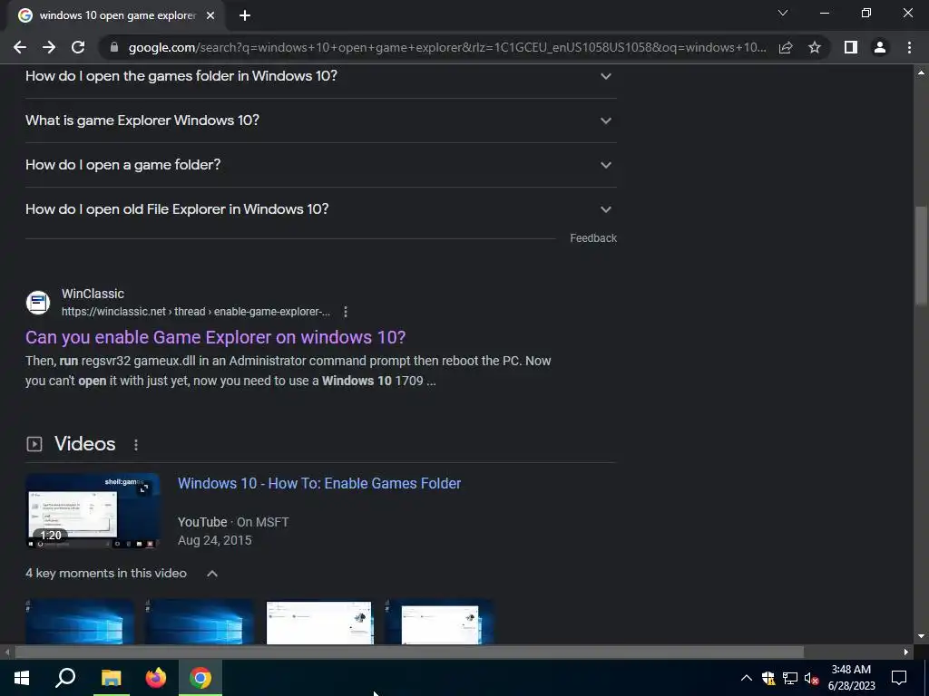Open fourth key moment thumbnail
This screenshot has height=696, width=929.
pos(439,622)
